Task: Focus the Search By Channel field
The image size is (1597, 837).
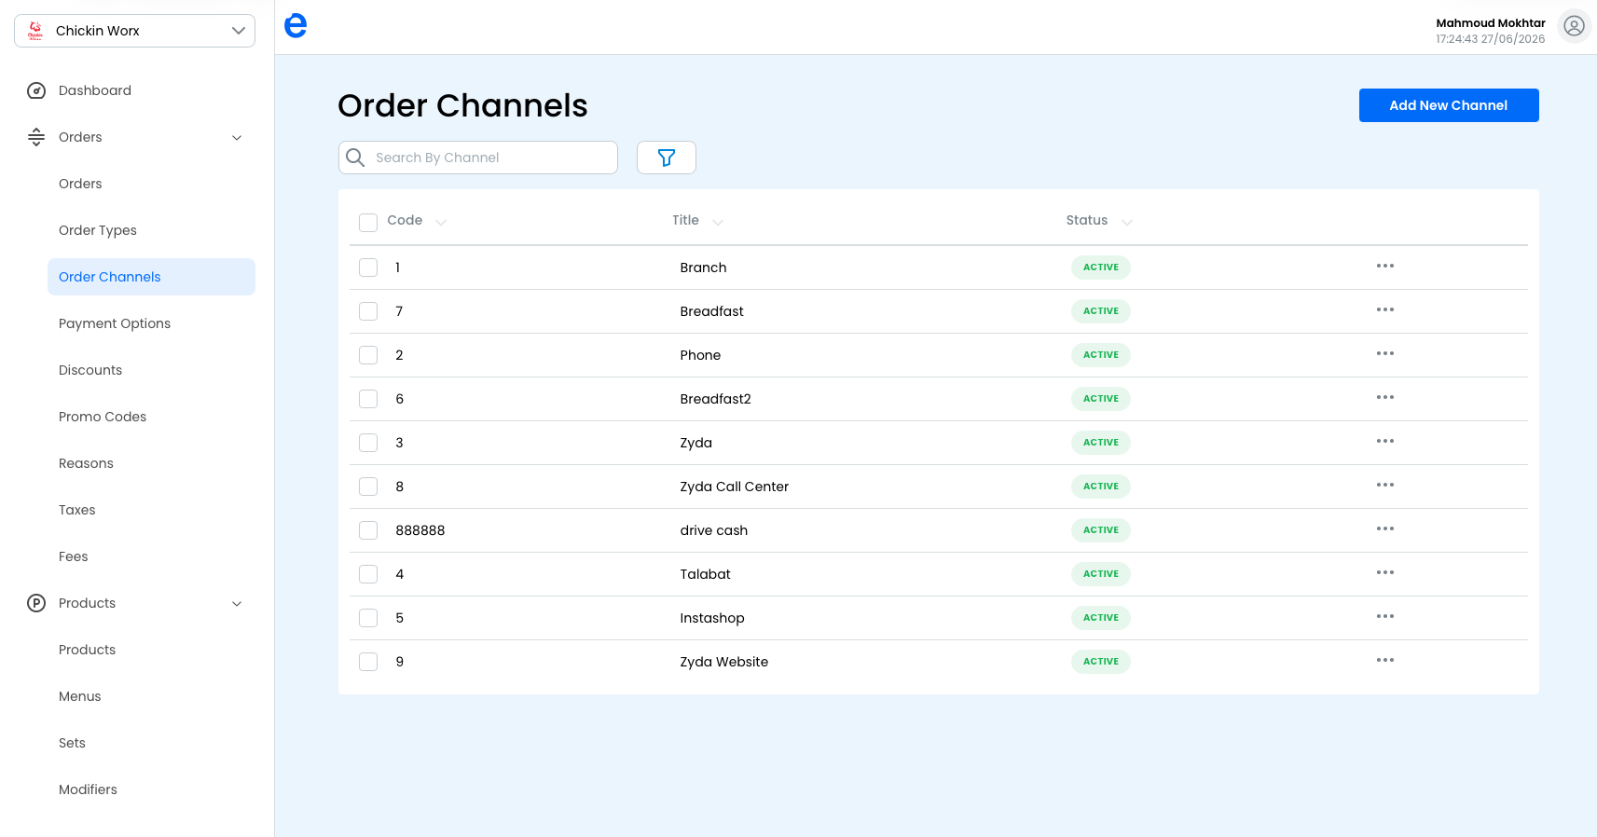Action: click(x=478, y=158)
